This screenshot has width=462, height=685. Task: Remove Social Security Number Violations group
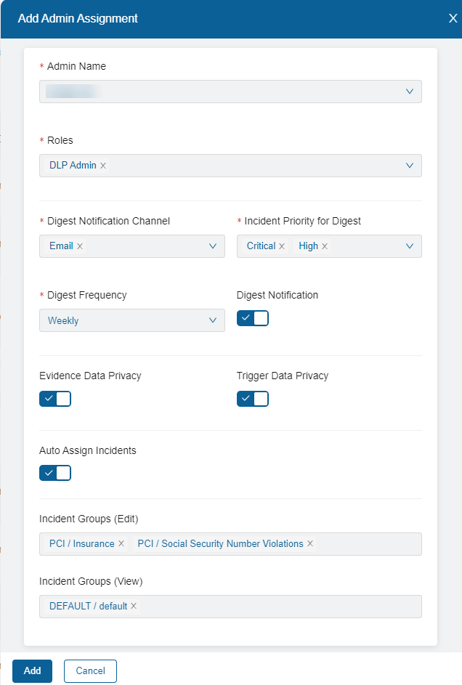pos(310,544)
